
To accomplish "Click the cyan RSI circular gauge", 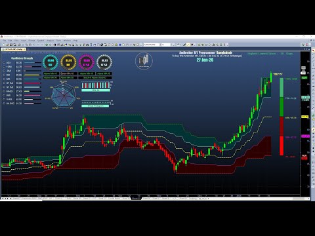I will [51, 62].
